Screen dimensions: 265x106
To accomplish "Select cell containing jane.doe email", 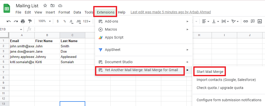I will 22,51.
